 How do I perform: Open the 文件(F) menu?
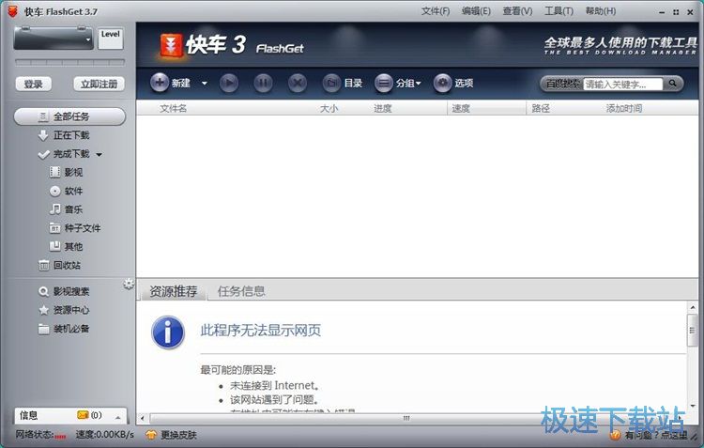click(x=436, y=11)
